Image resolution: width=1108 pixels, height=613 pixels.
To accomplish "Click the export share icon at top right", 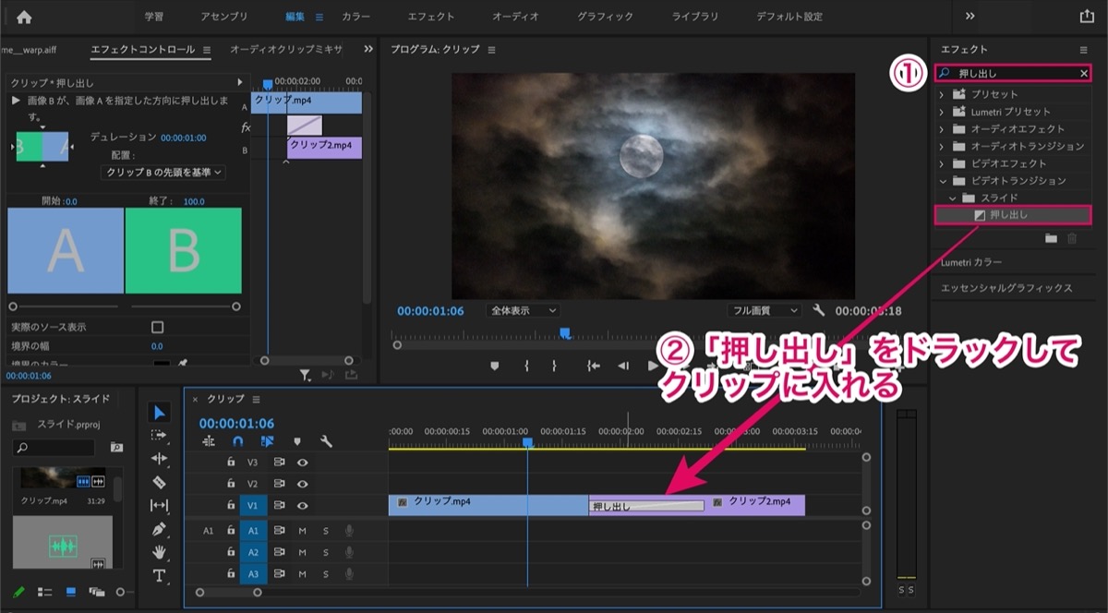I will point(1087,16).
